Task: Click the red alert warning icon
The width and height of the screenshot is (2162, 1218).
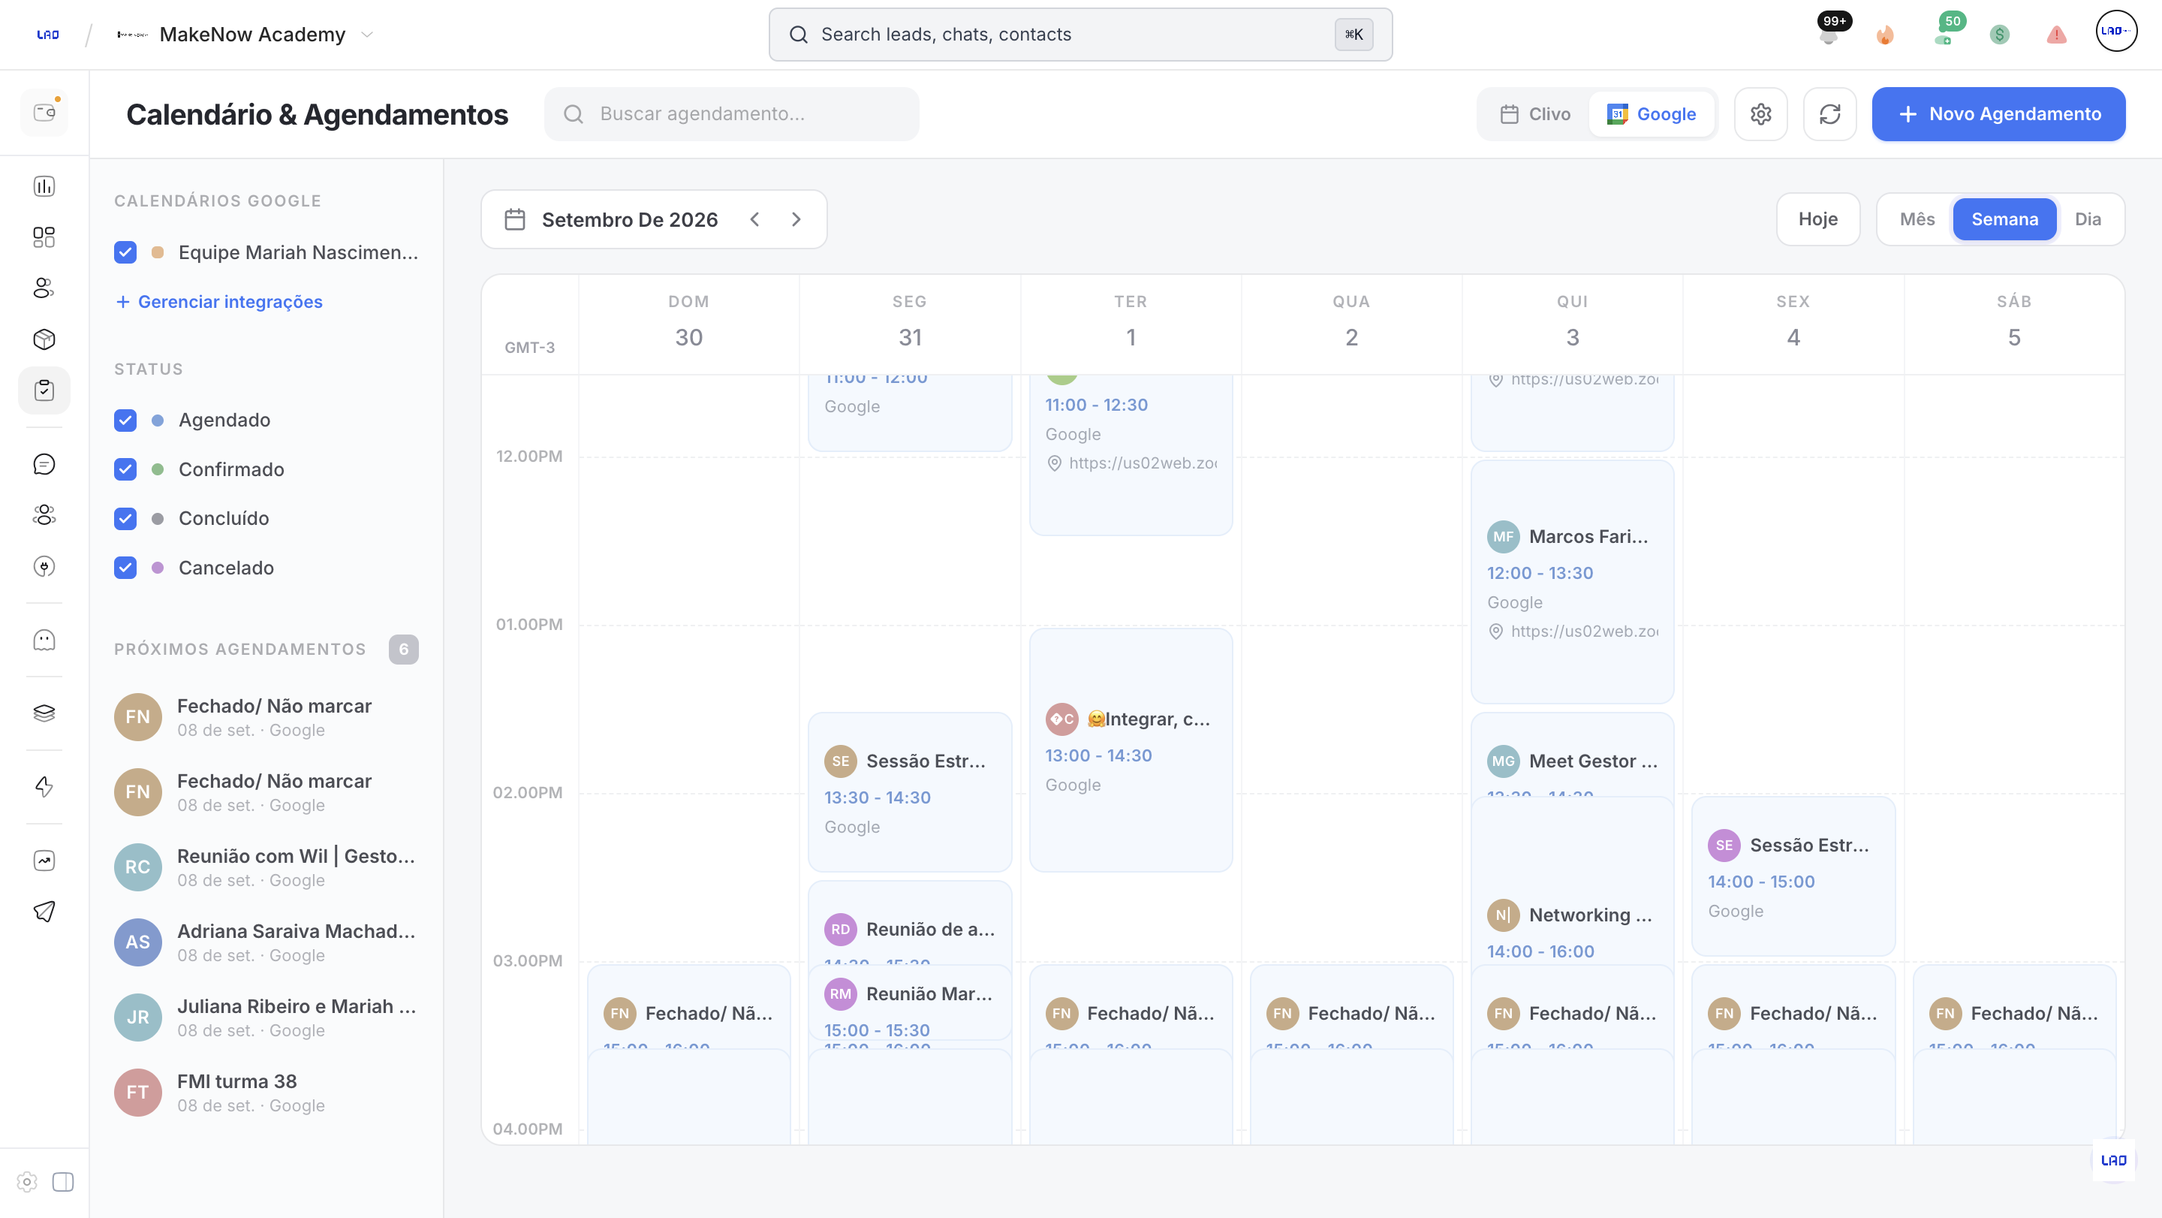Action: point(2056,35)
